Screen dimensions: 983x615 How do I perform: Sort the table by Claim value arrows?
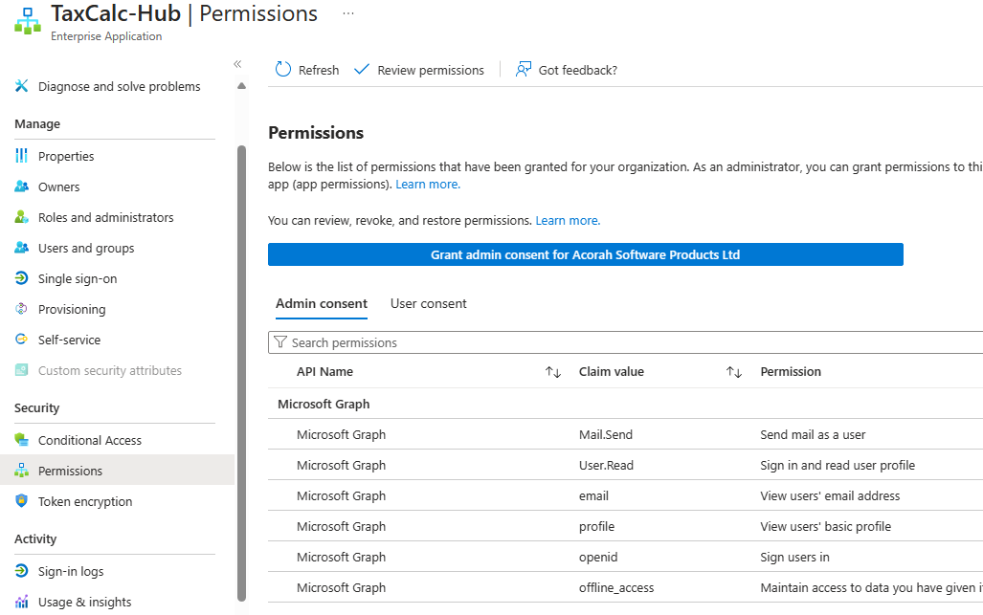[x=733, y=372]
